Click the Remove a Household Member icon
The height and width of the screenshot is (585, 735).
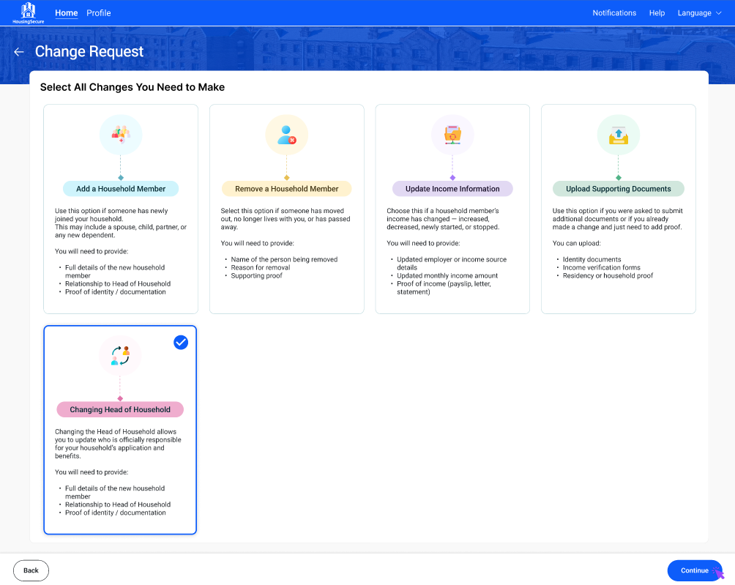286,135
